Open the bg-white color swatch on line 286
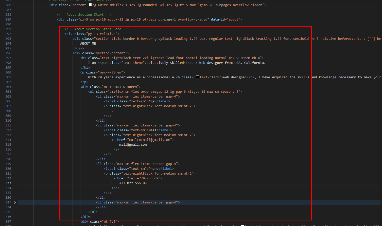 90,5
